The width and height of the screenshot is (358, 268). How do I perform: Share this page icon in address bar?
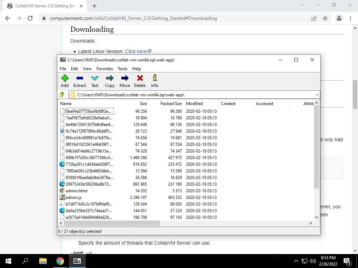314,18
